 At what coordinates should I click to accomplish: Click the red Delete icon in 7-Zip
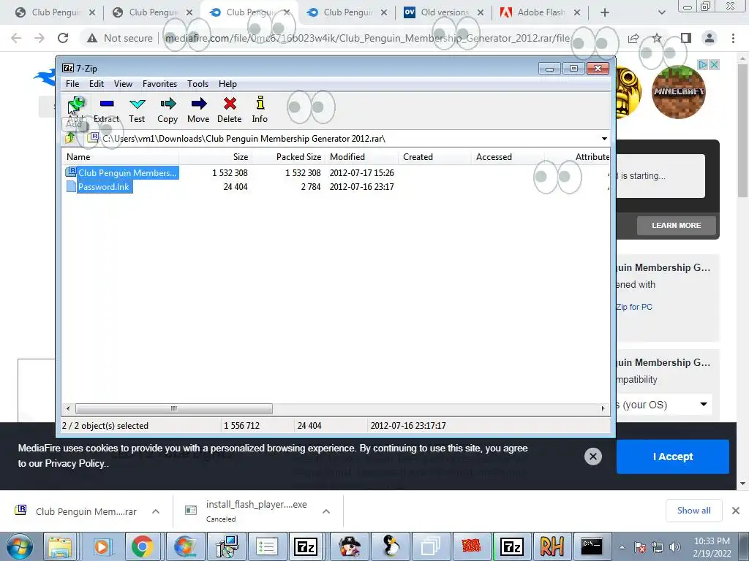pos(229,110)
